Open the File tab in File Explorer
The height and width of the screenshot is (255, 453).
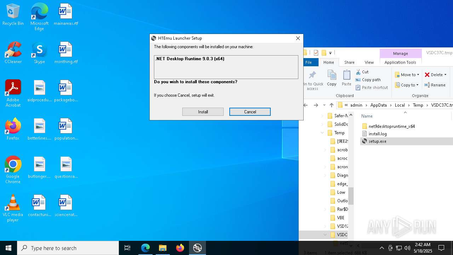pos(309,62)
